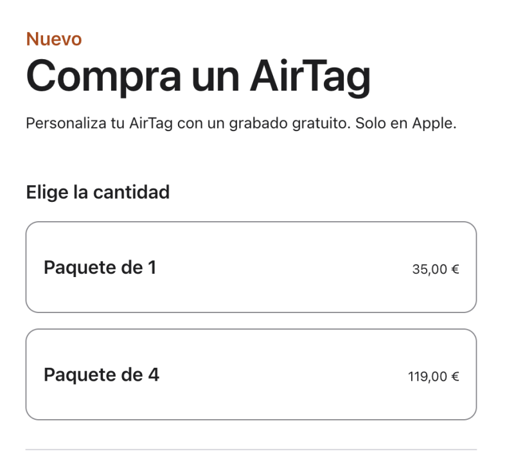Click the "Paquete de 4" title text
Viewport: 514px width, 459px height.
tap(101, 375)
